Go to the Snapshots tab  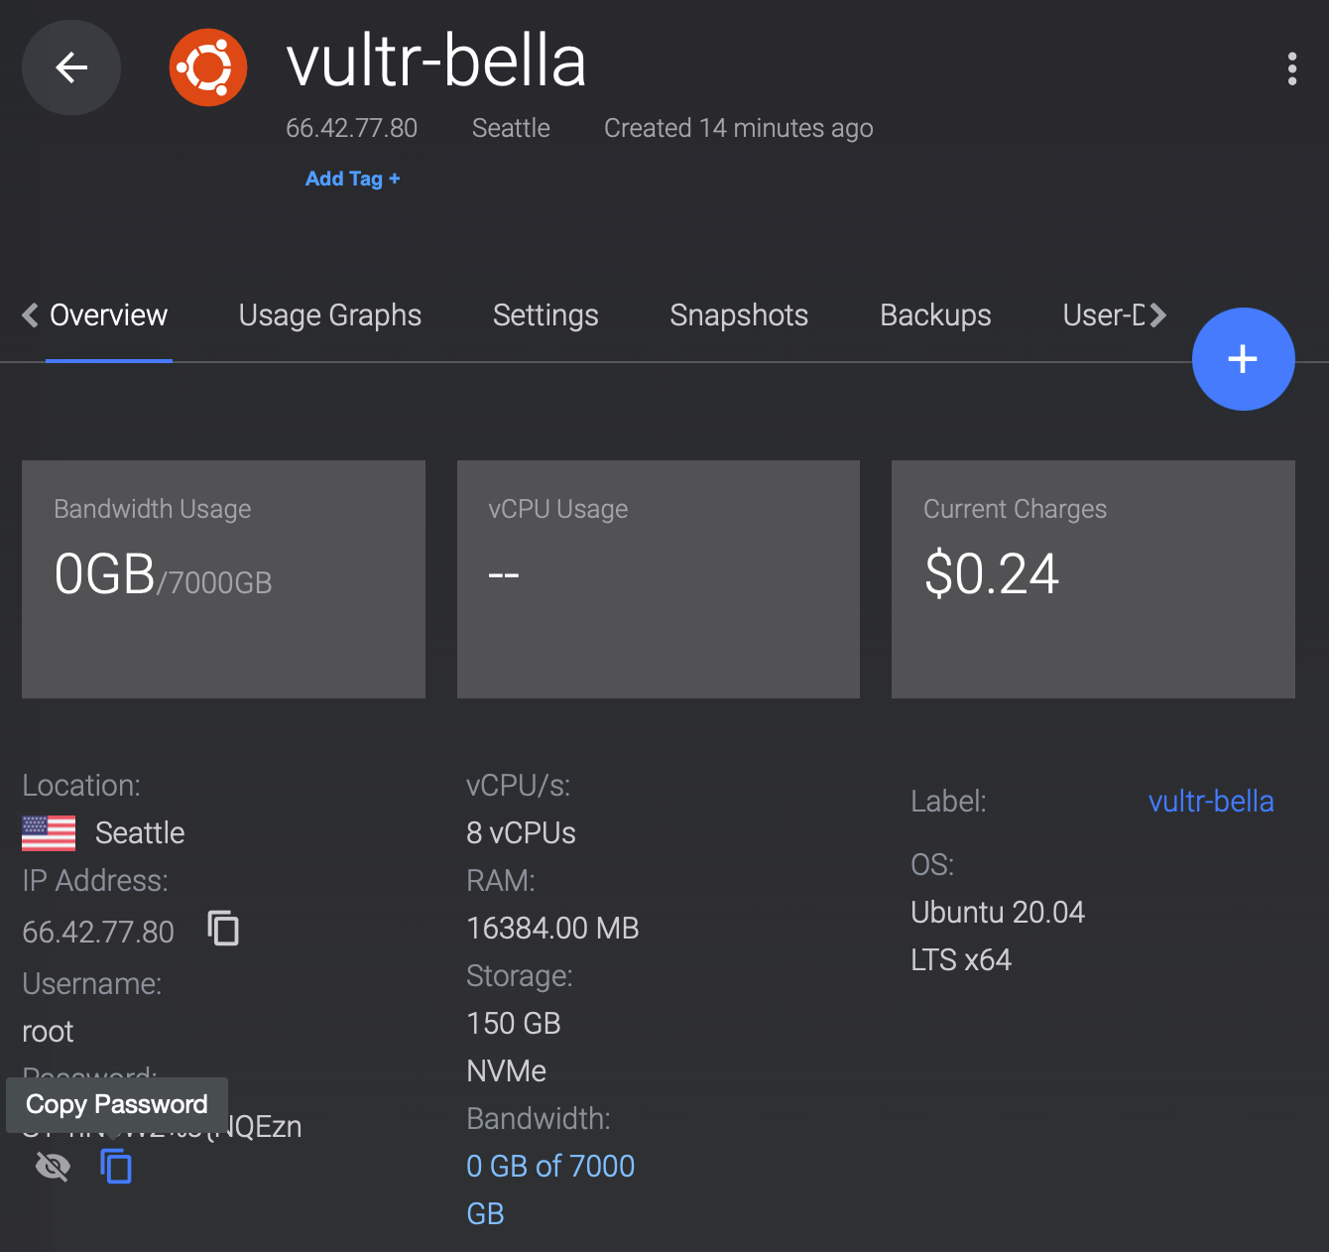pos(739,315)
